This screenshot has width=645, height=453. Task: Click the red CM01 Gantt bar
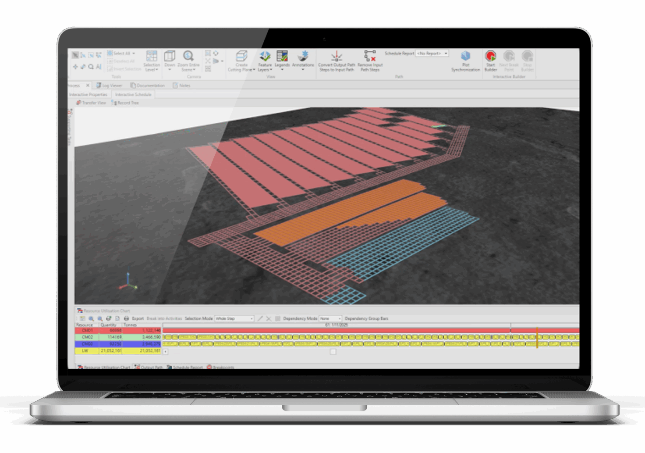(371, 330)
